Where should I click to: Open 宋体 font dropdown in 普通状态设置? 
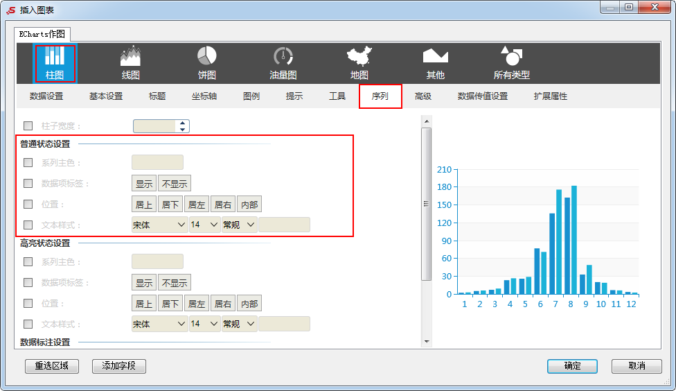[x=159, y=225]
